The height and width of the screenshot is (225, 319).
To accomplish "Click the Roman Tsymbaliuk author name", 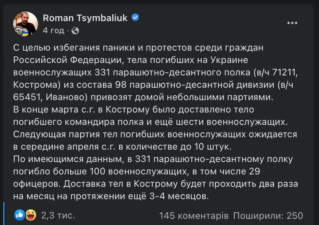I will pyautogui.click(x=85, y=18).
